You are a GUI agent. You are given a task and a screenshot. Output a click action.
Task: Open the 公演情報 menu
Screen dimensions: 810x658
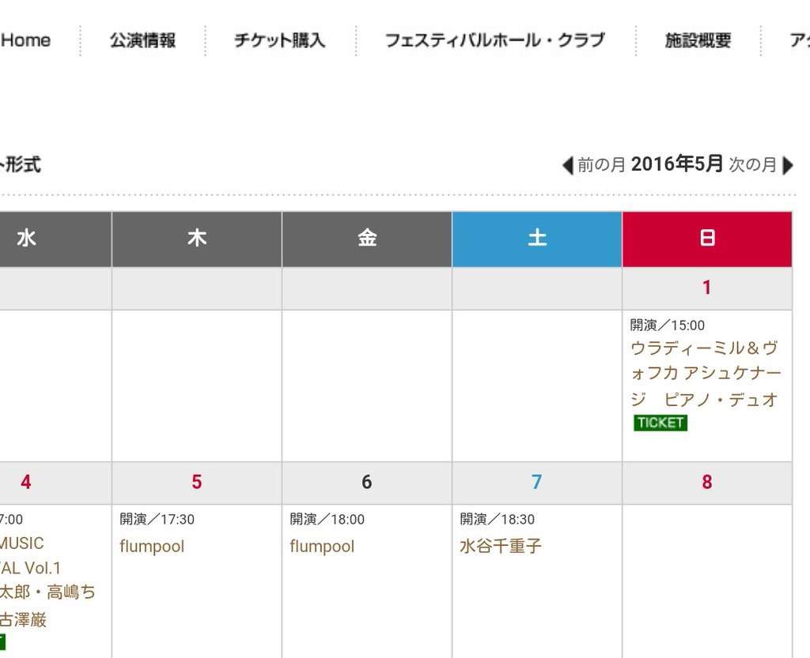click(142, 40)
